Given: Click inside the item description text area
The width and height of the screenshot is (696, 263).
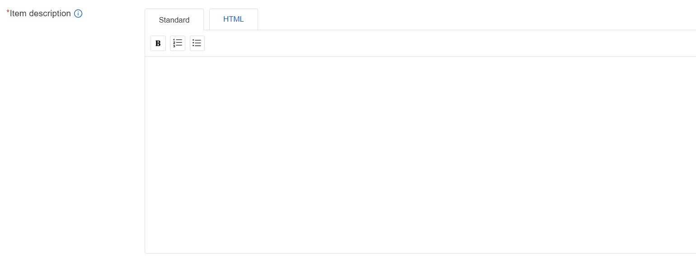Looking at the screenshot, I should pos(420,153).
